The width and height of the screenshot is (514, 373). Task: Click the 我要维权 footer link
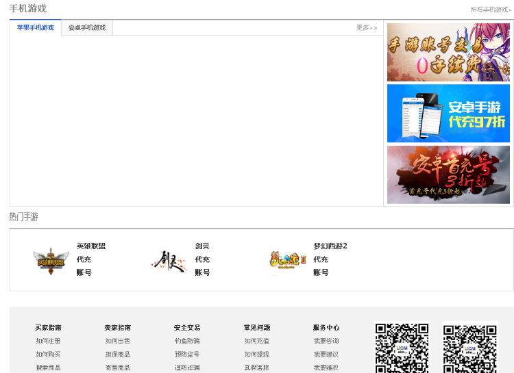tap(326, 368)
